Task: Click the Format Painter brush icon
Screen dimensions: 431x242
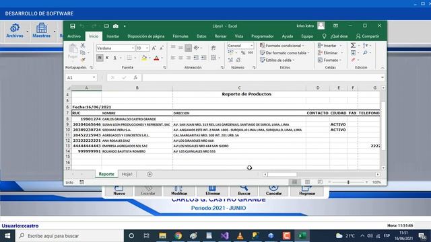Action: (x=83, y=60)
